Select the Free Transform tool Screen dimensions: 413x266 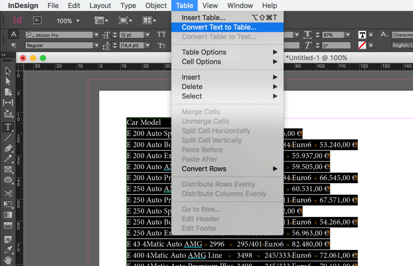pos(8,204)
